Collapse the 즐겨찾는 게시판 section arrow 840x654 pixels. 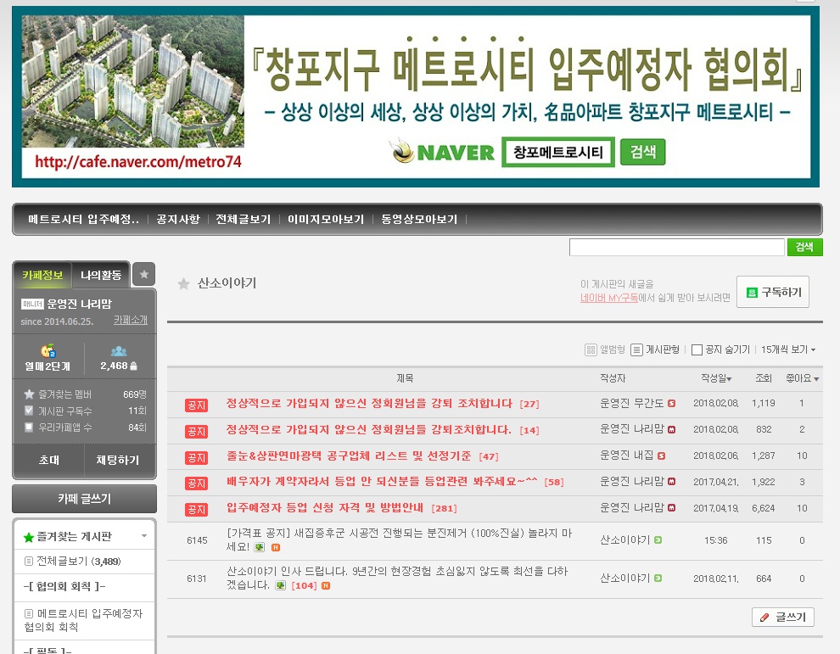[144, 536]
